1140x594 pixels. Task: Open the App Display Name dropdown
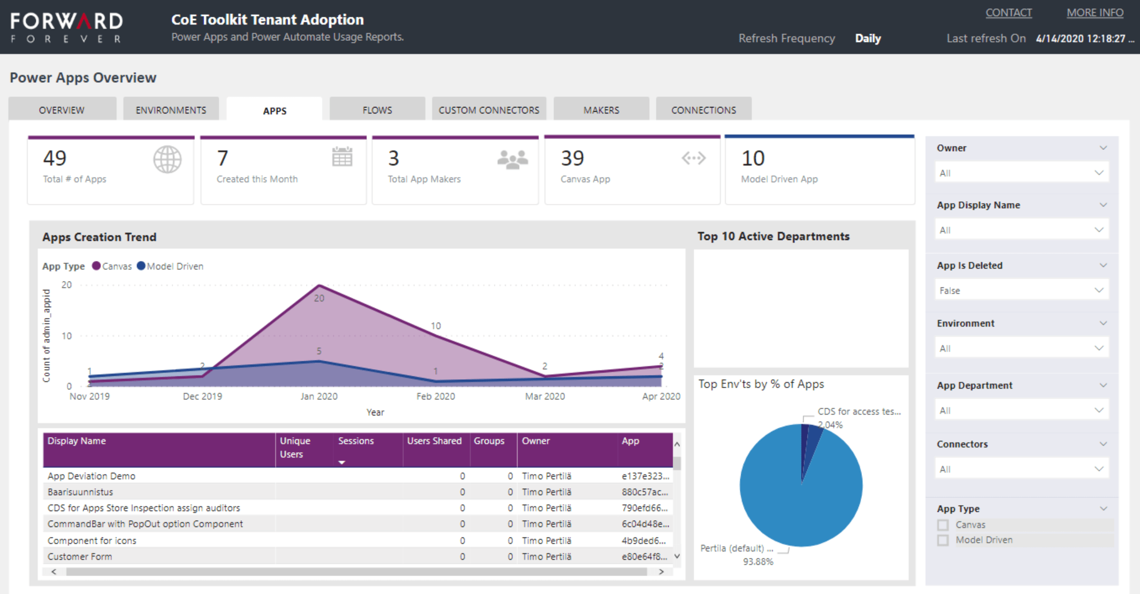point(1022,230)
